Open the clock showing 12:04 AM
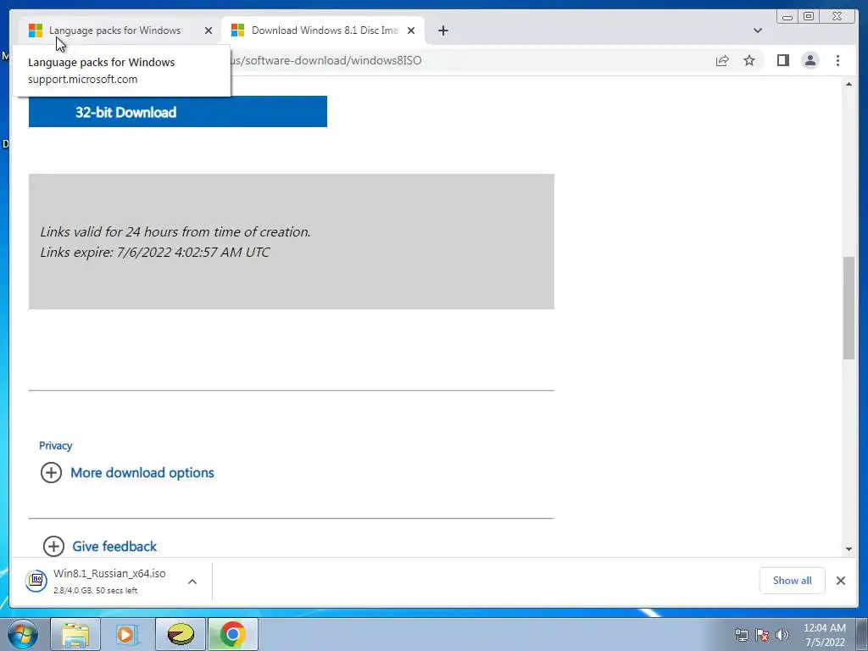 [824, 635]
